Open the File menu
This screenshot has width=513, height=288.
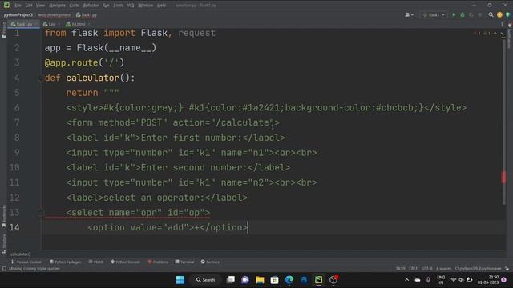tap(18, 6)
